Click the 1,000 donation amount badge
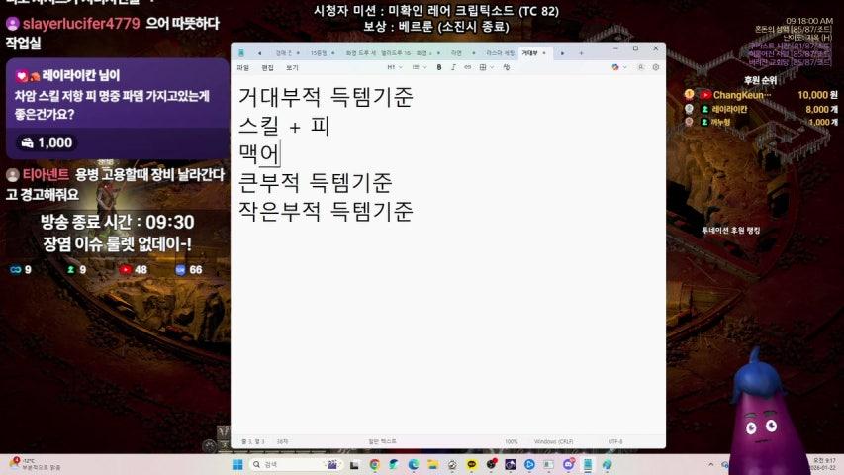 (x=47, y=142)
